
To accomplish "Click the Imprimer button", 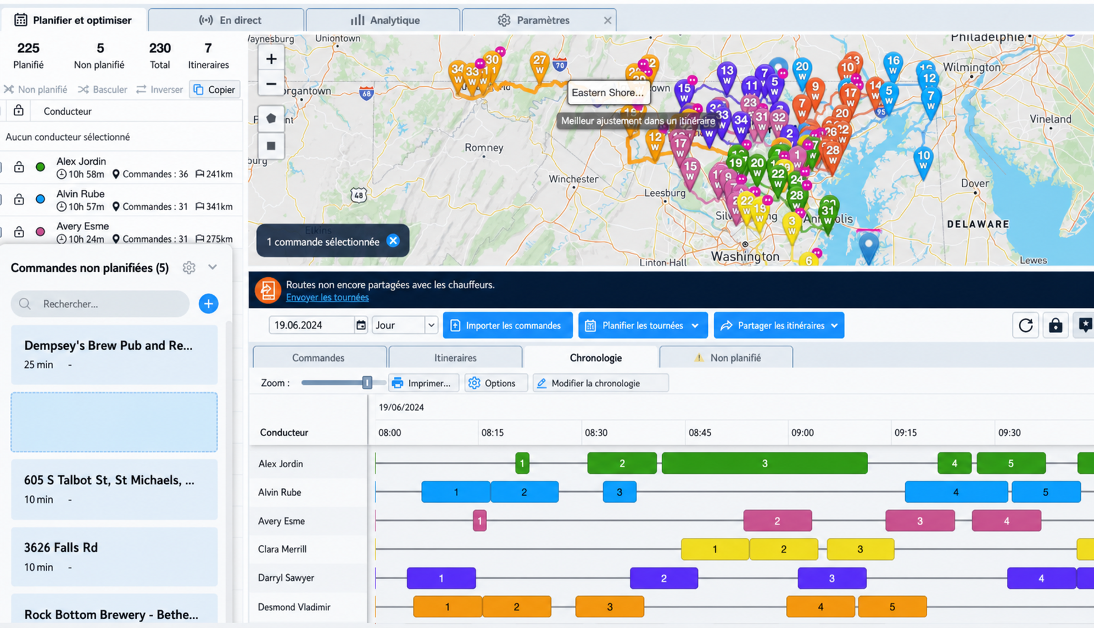I will (423, 383).
